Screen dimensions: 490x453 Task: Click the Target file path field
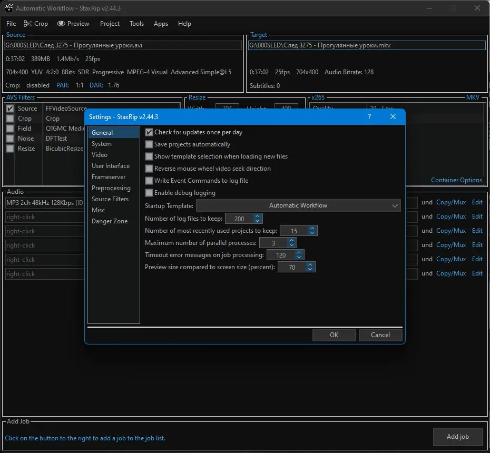click(x=366, y=46)
